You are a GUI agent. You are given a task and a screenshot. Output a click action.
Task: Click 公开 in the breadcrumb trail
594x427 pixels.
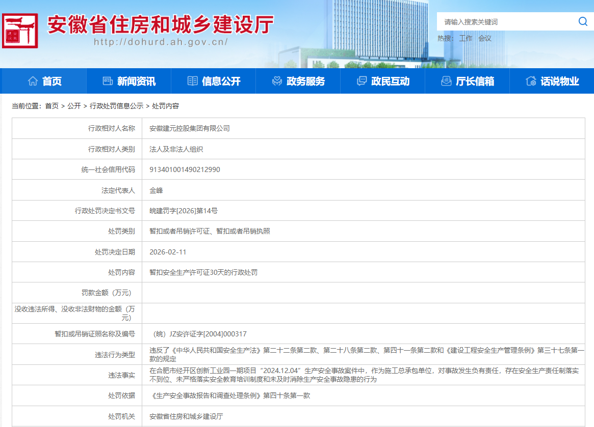(x=74, y=106)
